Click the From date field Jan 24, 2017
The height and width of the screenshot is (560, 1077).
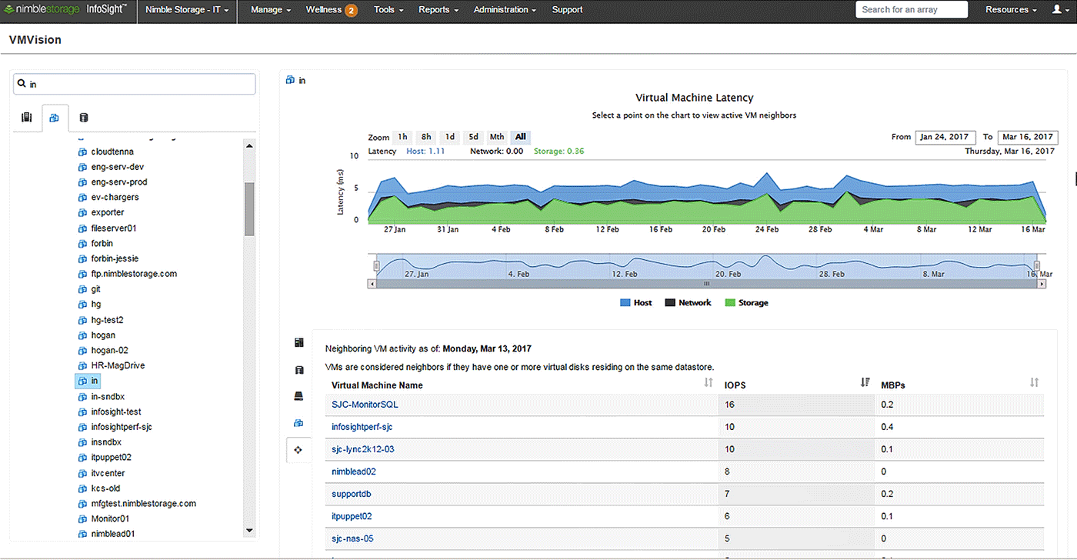946,137
